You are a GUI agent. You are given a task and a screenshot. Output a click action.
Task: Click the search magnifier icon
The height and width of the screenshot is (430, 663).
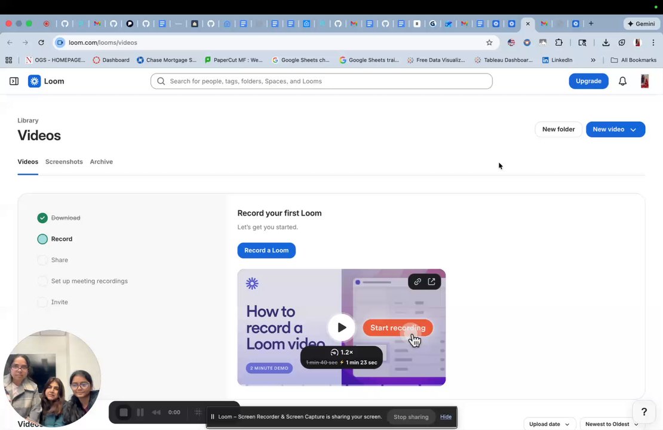161,81
